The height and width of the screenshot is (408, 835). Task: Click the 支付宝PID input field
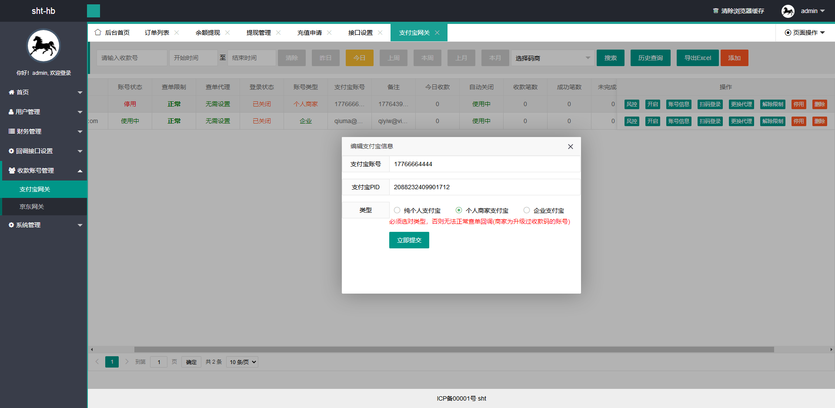coord(484,187)
